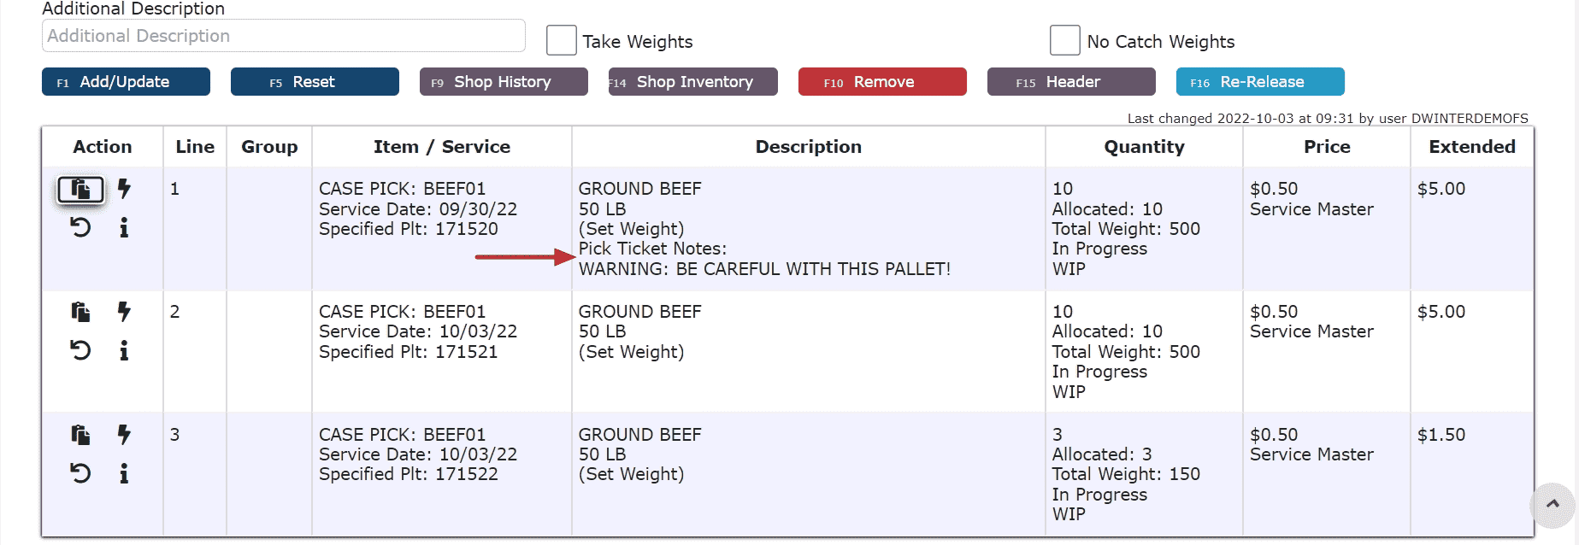Click the undo arrow icon on line 3
The height and width of the screenshot is (545, 1579).
click(x=80, y=473)
